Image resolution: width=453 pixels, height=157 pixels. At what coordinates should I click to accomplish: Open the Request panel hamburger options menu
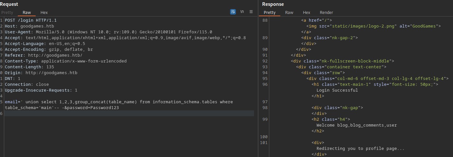pos(251,12)
